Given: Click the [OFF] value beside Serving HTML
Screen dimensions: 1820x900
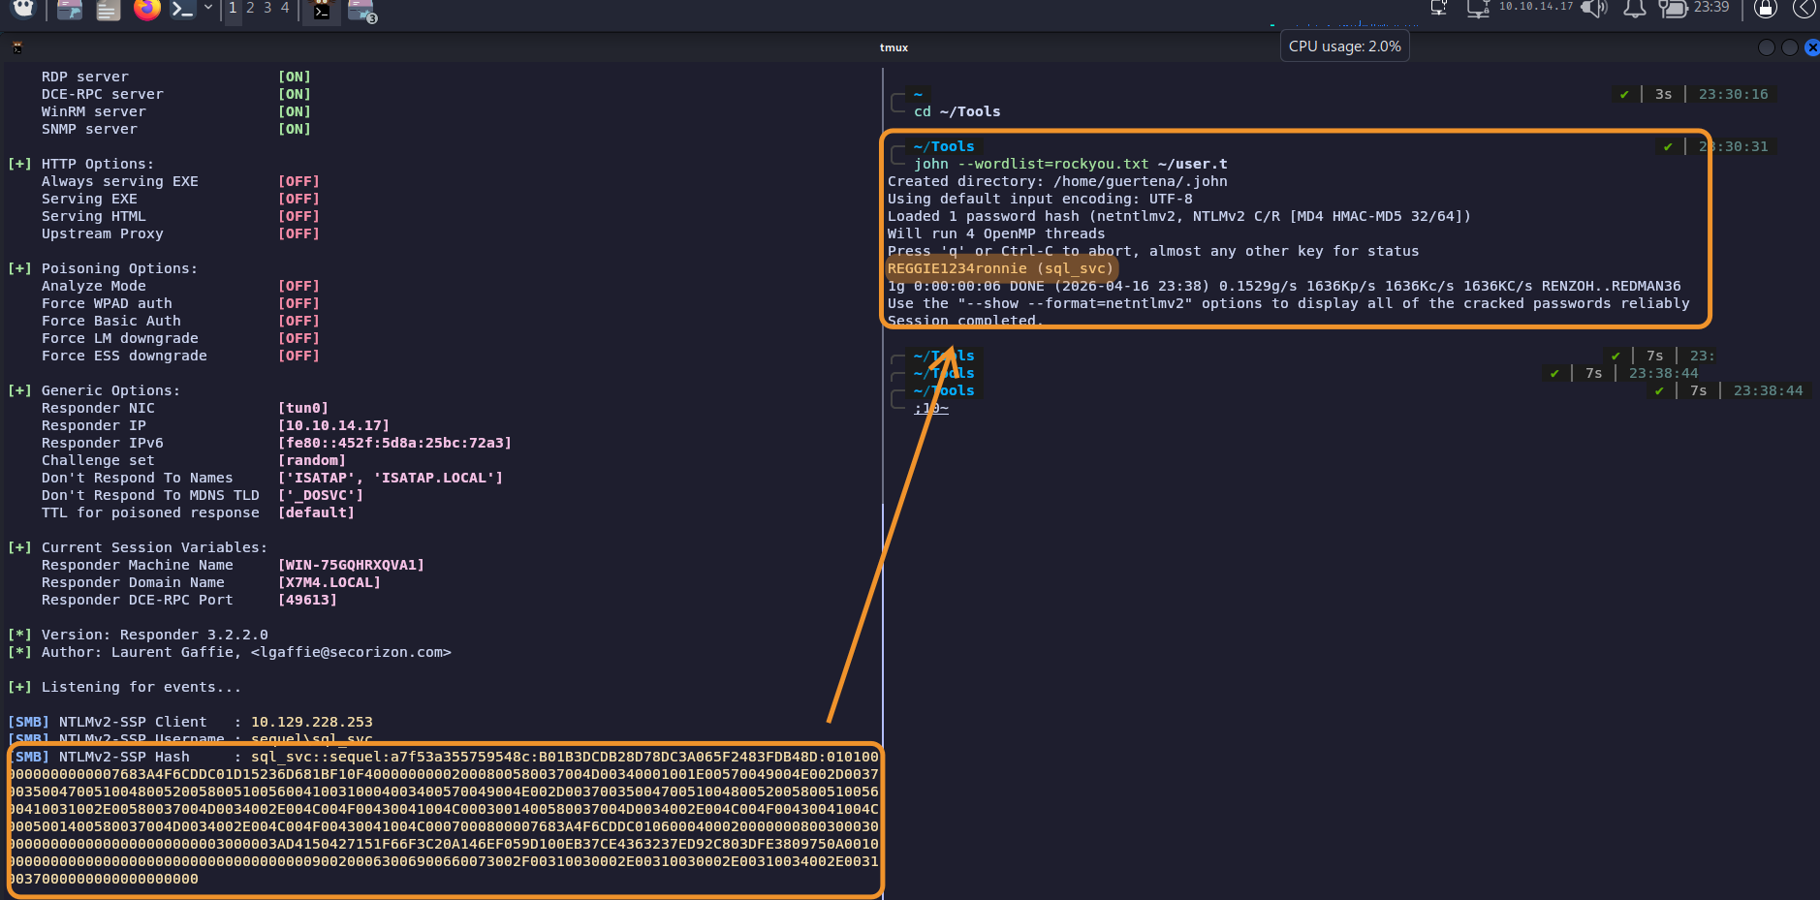Looking at the screenshot, I should (298, 216).
